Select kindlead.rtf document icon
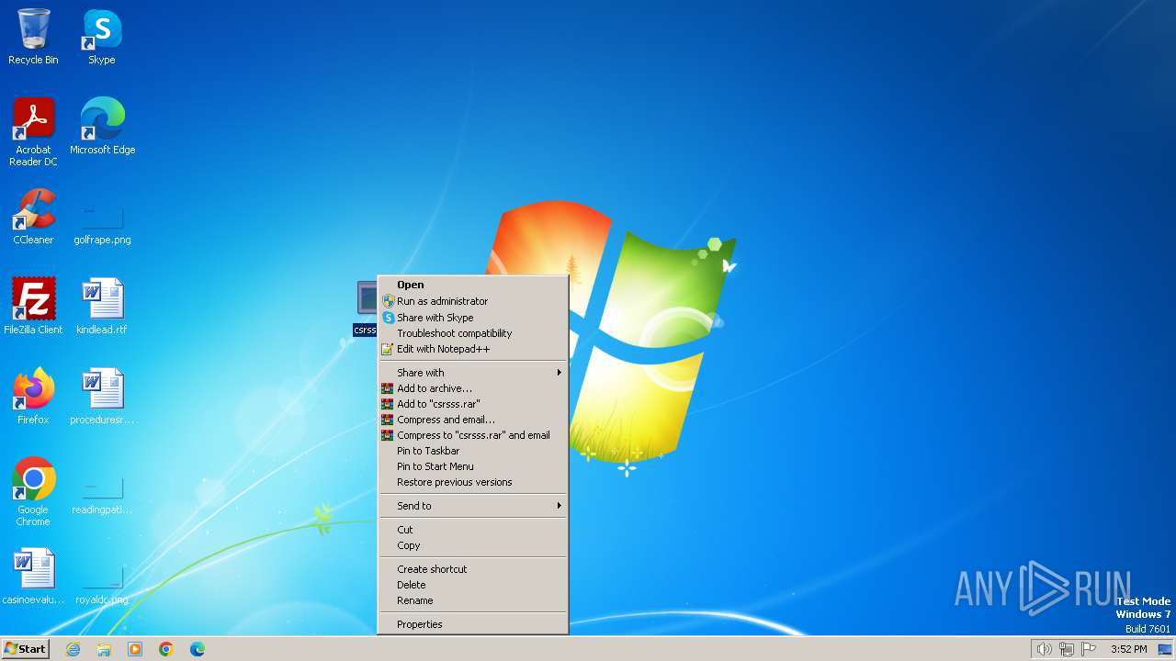 102,306
